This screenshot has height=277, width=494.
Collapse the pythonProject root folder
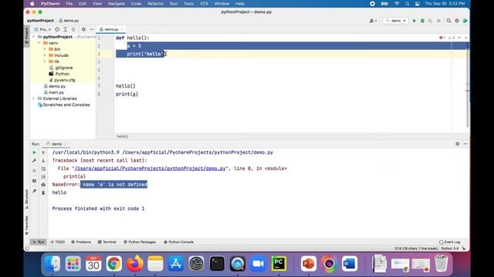(x=34, y=37)
